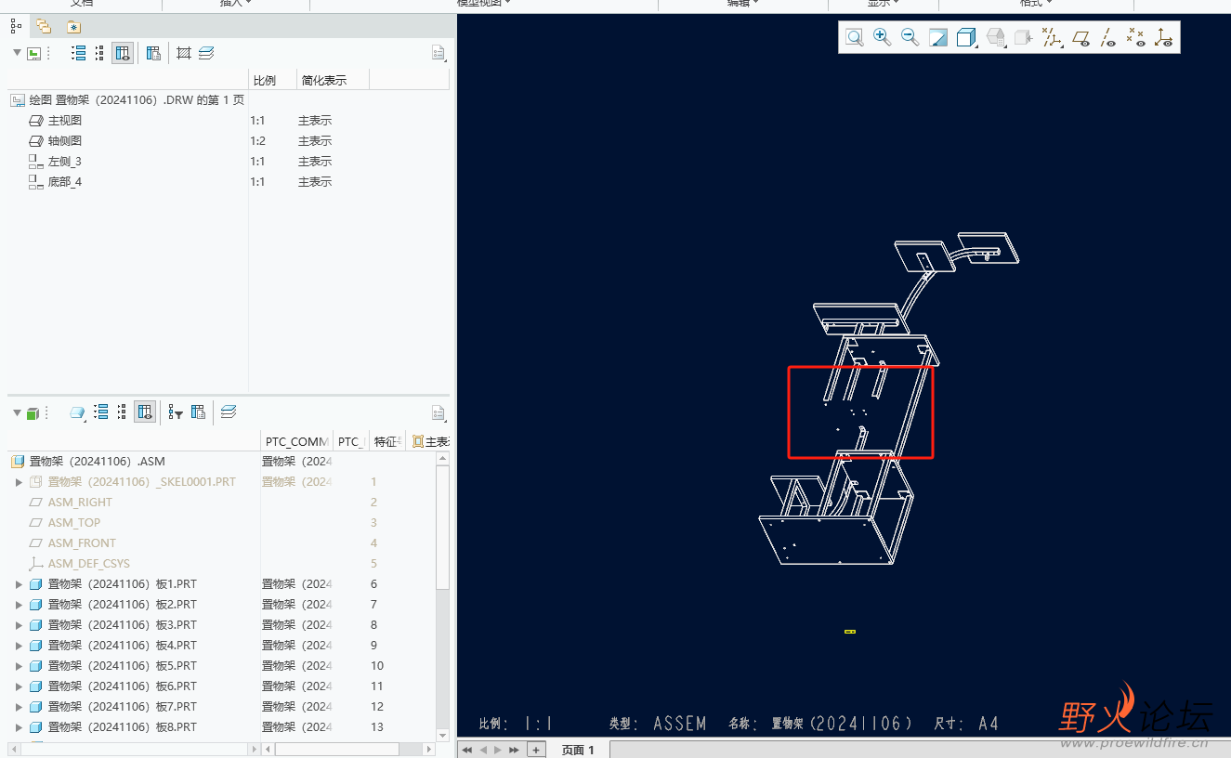1231x758 pixels.
Task: Toggle drawing tree column display button
Action: pos(123,53)
